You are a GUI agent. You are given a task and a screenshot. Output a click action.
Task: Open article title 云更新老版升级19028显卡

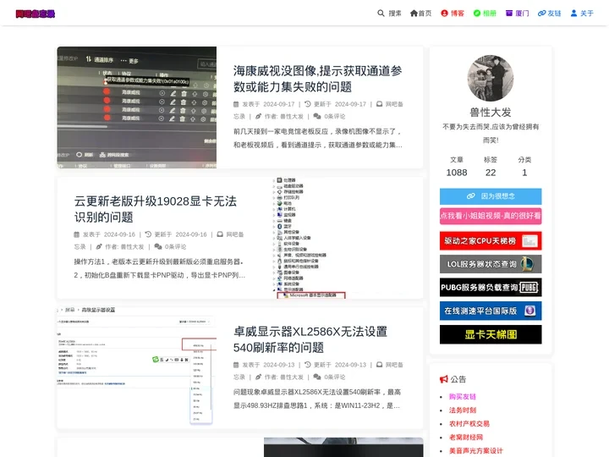click(x=156, y=209)
